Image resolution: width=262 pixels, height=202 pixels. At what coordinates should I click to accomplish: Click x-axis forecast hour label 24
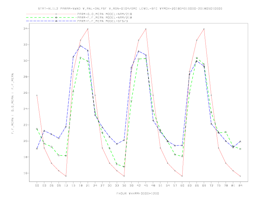[95, 185]
